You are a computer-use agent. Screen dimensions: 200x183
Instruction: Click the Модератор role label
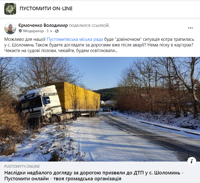tap(33, 31)
